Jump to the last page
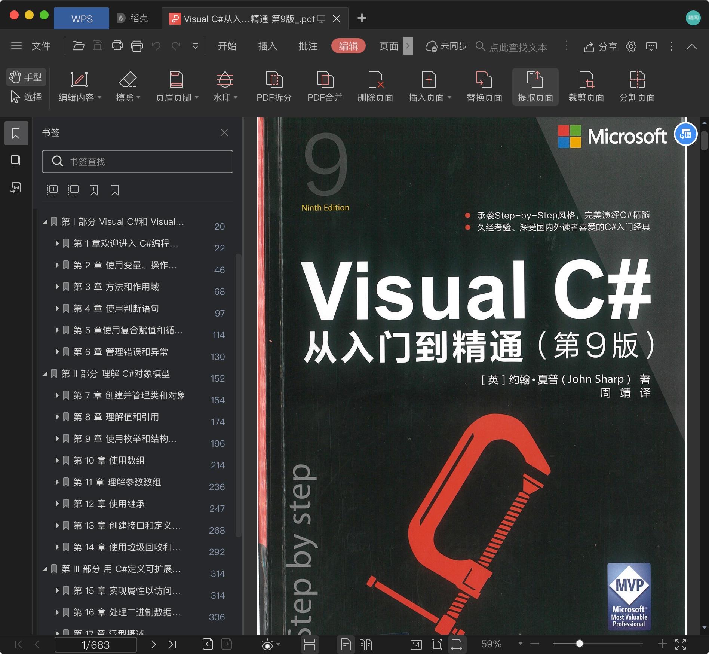This screenshot has height=654, width=709. tap(172, 644)
